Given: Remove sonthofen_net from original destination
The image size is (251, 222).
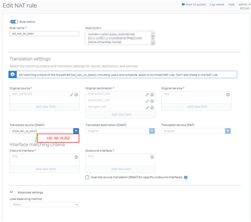Looking at the screenshot, I should click(152, 101).
